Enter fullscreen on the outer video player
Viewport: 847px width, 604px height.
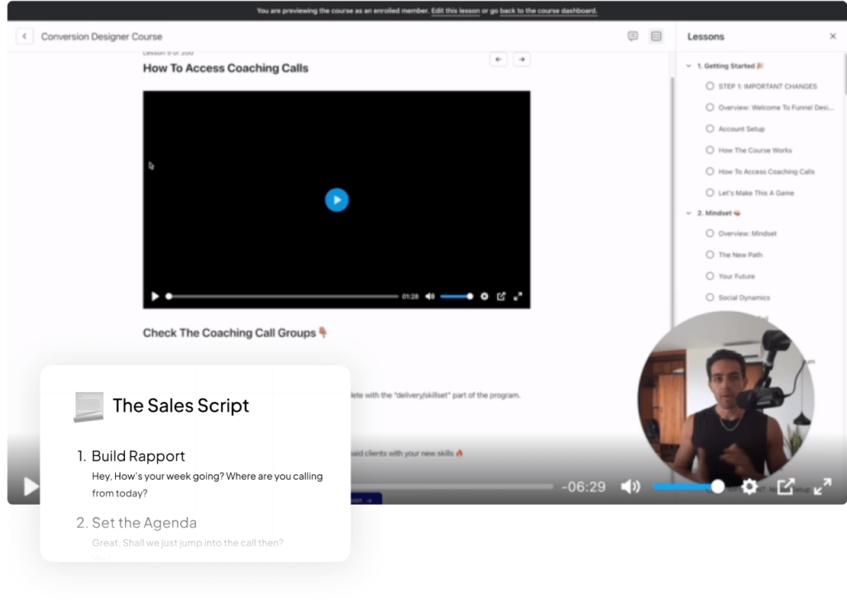(x=822, y=487)
